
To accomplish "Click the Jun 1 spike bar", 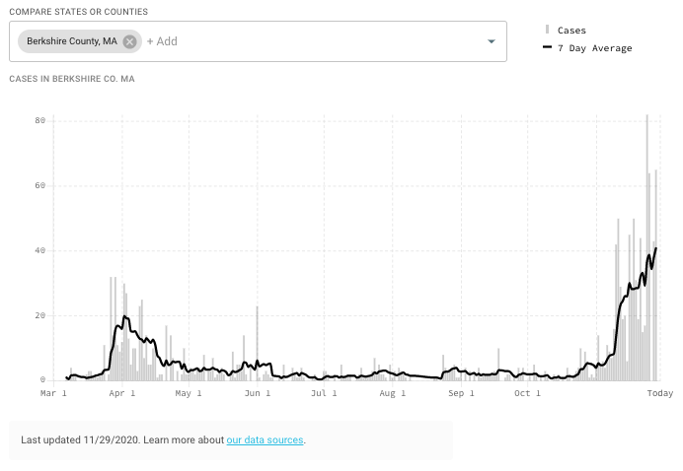I will (257, 344).
